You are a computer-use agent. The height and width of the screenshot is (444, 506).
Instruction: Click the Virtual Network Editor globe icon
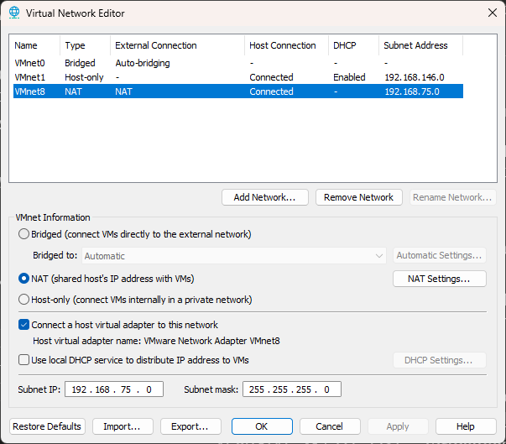(x=14, y=13)
